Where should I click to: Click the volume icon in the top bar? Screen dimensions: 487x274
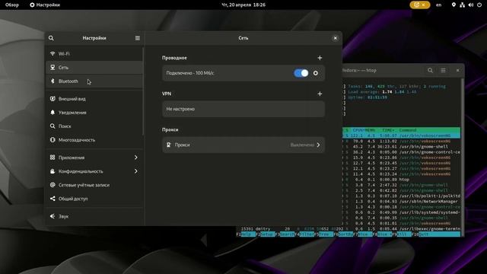click(471, 5)
